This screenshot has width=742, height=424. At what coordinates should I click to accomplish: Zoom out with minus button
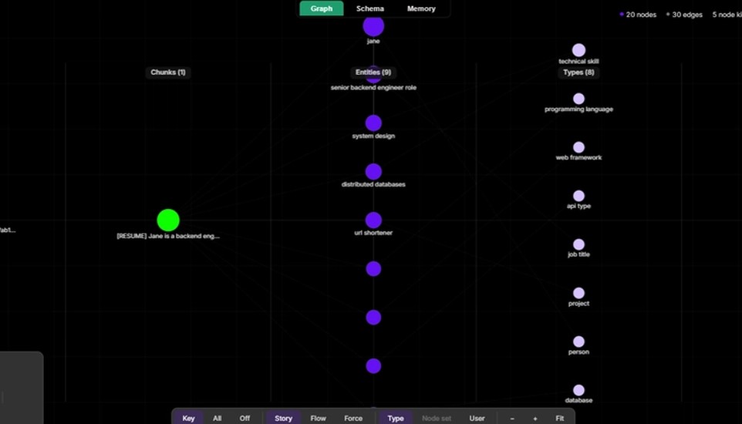tap(512, 419)
